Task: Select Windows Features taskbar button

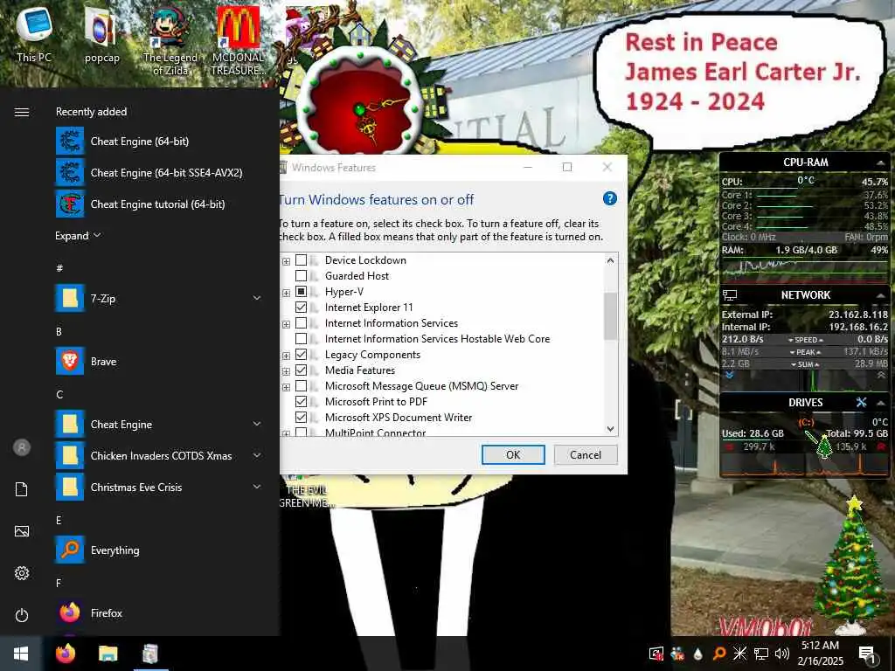Action: pos(150,654)
